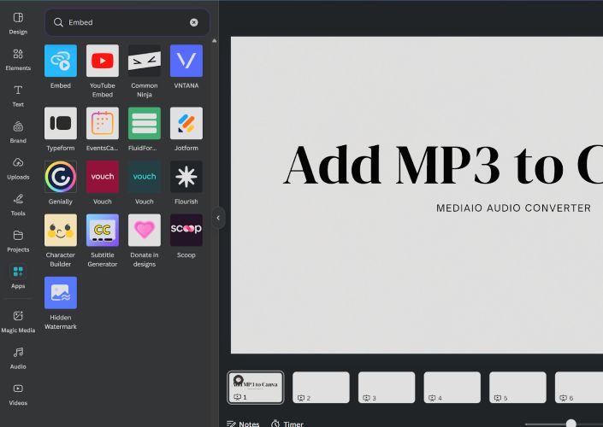Open the Tools panel
The height and width of the screenshot is (427, 603).
pos(18,205)
